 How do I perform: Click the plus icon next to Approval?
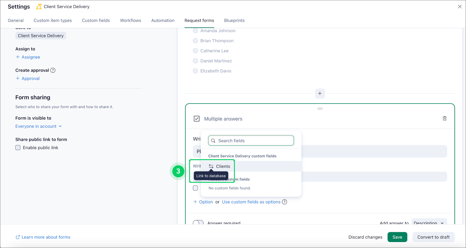click(18, 78)
